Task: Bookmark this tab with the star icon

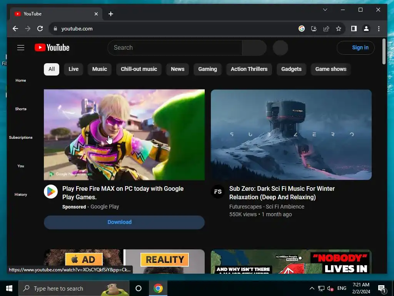Action: click(x=339, y=29)
